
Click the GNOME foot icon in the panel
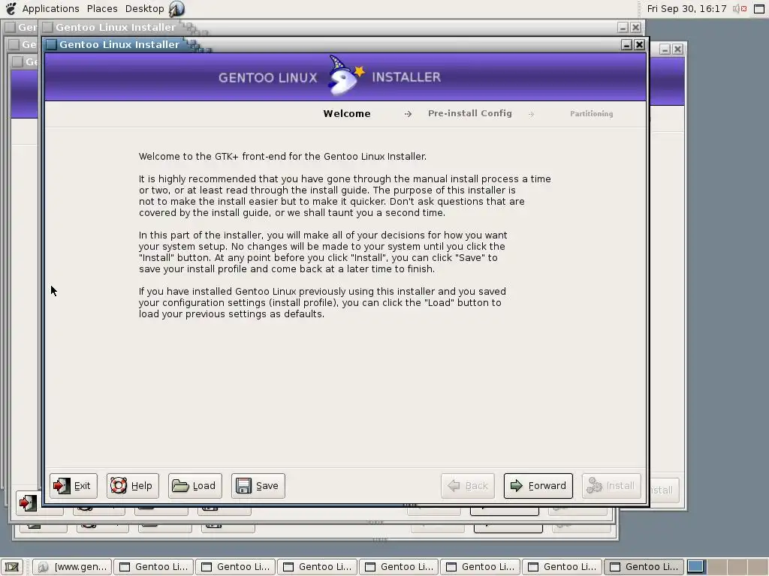(11, 8)
